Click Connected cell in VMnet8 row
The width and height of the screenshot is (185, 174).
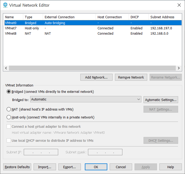point(105,33)
